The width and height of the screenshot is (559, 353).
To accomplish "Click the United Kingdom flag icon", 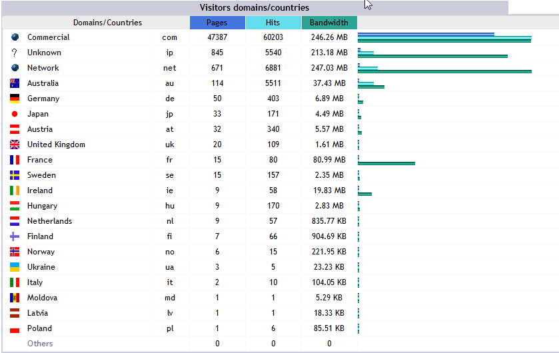I will click(15, 145).
